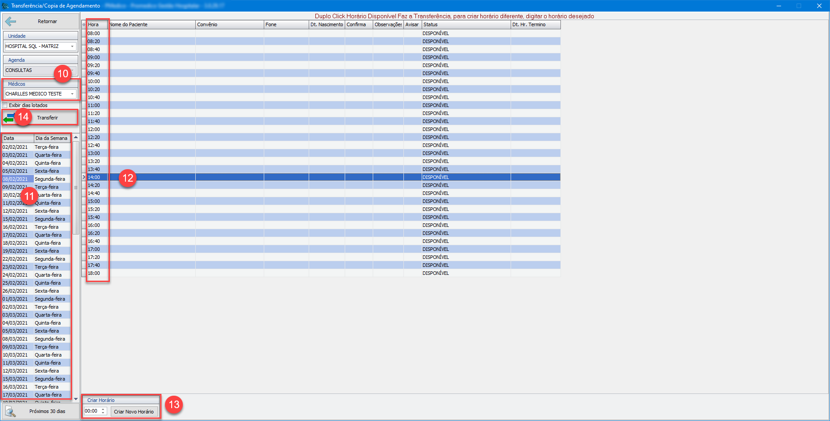Click the Convênio column header

coord(229,25)
